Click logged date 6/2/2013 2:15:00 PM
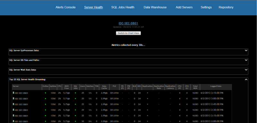This screenshot has width=257, height=123. point(212,116)
